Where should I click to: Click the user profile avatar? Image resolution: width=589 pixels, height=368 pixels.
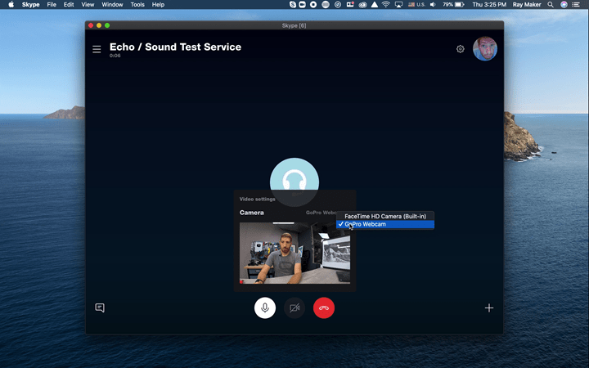pos(485,48)
